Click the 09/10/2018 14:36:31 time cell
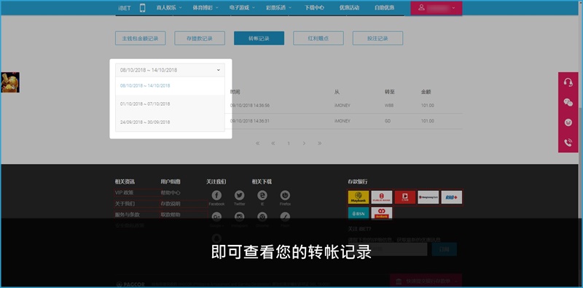This screenshot has width=583, height=288. (250, 121)
